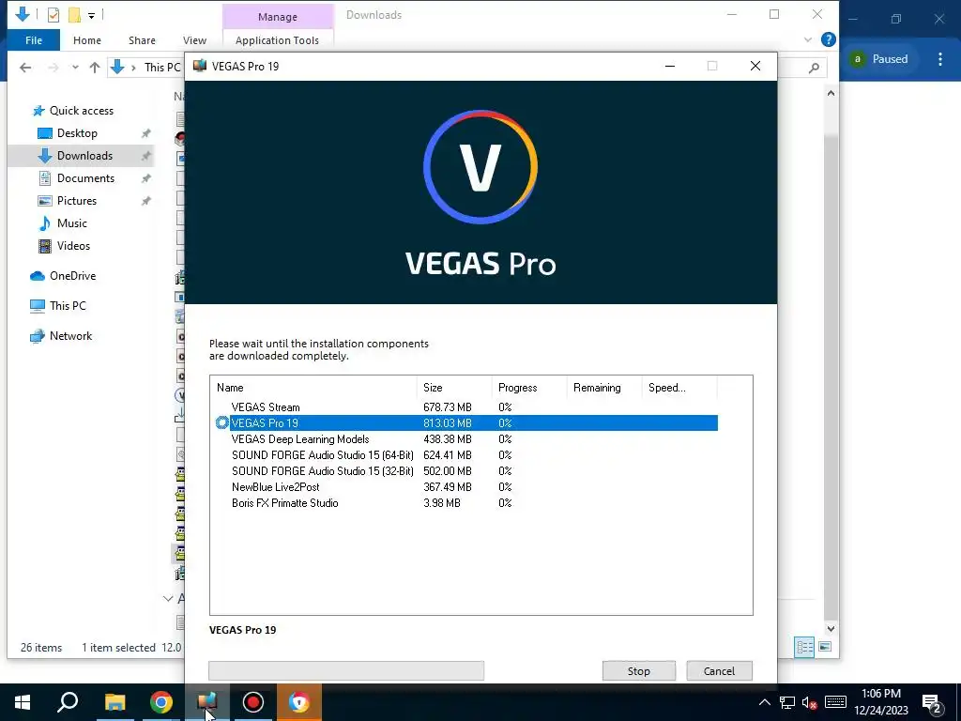The width and height of the screenshot is (961, 721).
Task: Open the File menu in Explorer
Action: coord(34,40)
